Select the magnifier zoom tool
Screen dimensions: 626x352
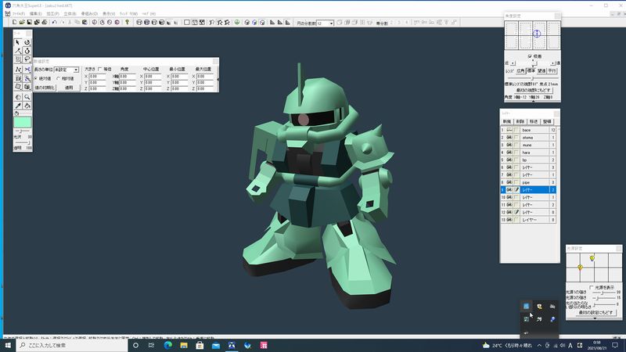[27, 97]
